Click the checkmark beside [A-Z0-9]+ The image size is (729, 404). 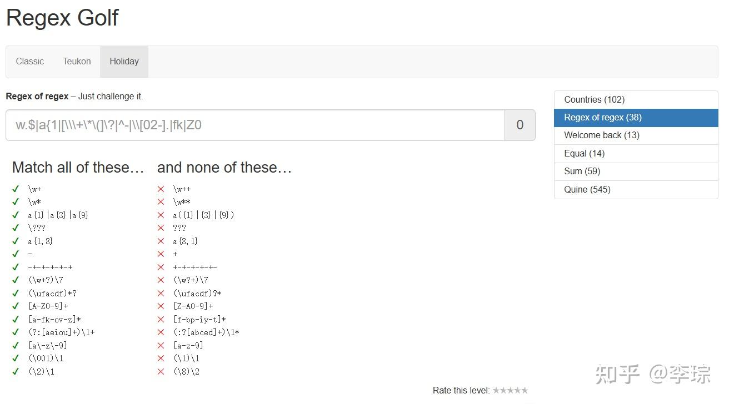pos(16,306)
